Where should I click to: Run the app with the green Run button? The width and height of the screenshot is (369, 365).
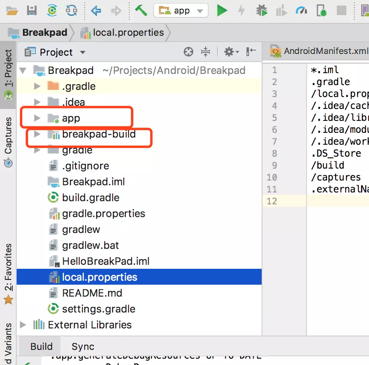(x=221, y=10)
